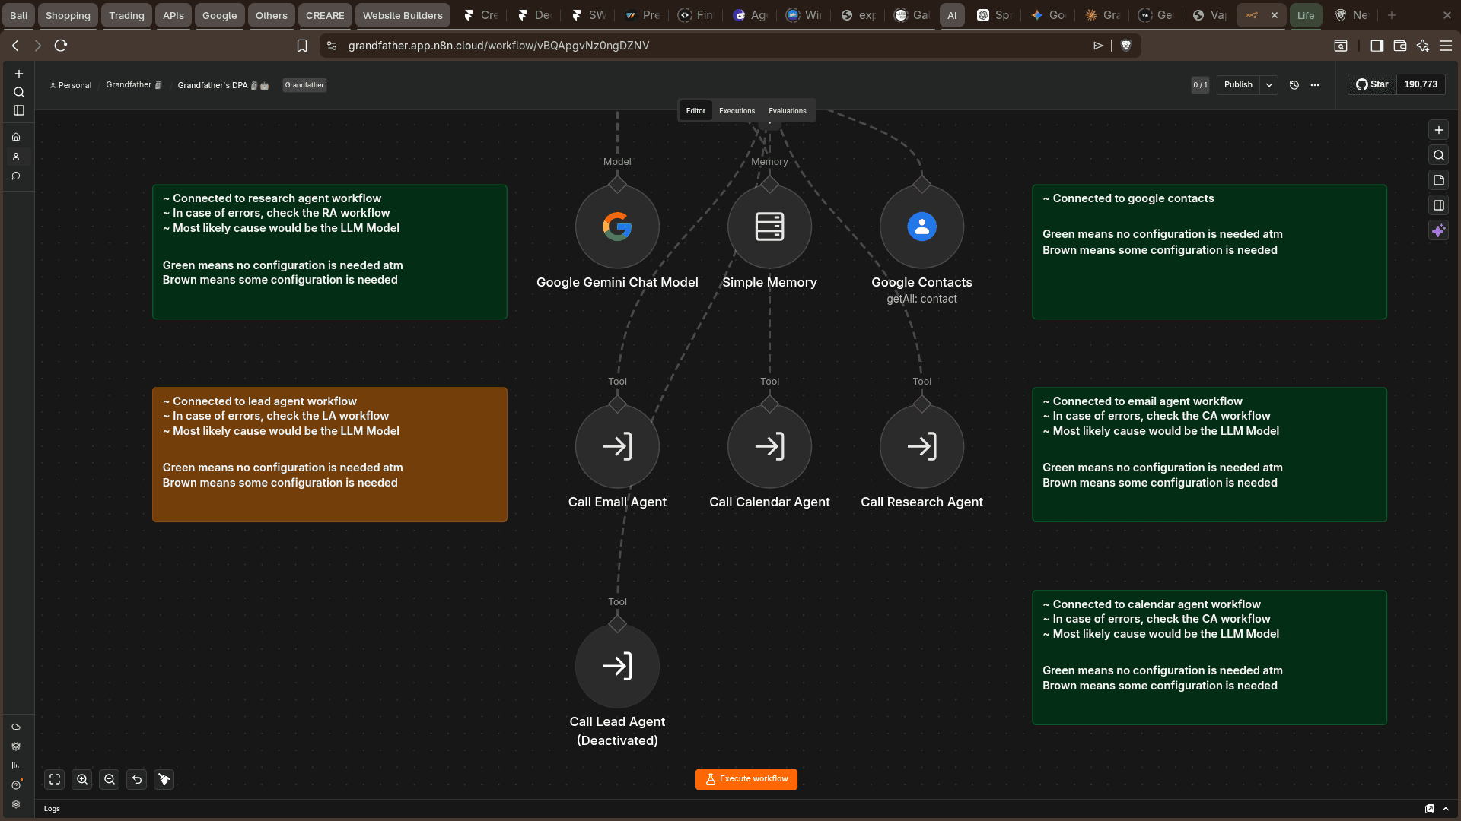
Task: Click the fit-to-view zoom icon
Action: coord(55,779)
